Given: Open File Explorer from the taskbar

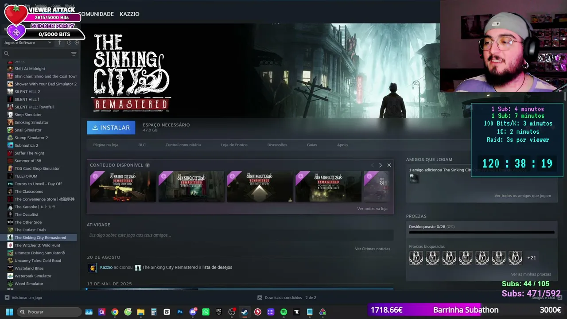Looking at the screenshot, I should coord(141,312).
